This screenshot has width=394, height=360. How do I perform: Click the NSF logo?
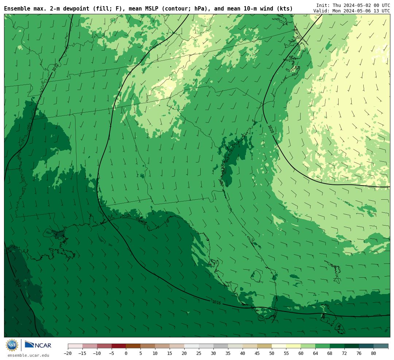coord(12,345)
